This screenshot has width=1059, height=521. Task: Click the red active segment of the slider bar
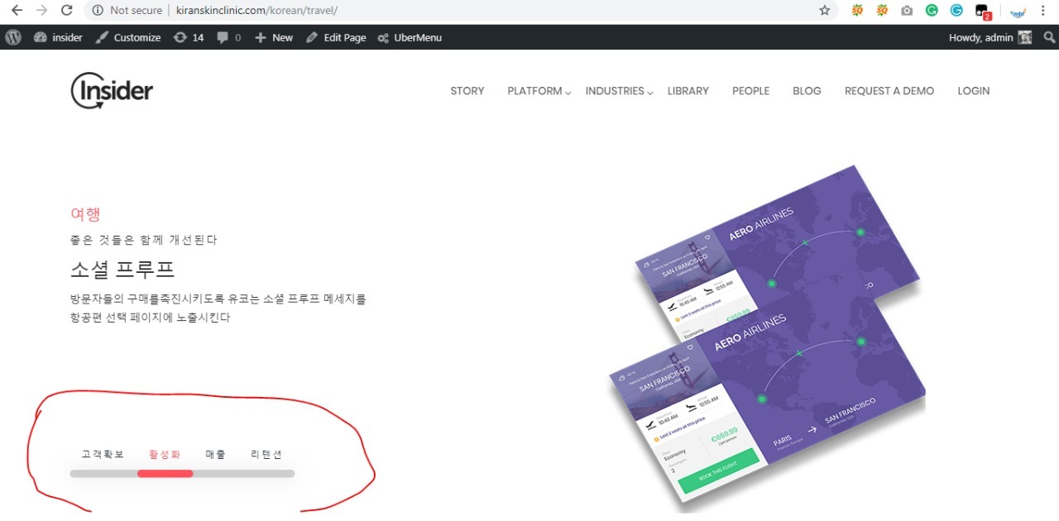tap(165, 474)
